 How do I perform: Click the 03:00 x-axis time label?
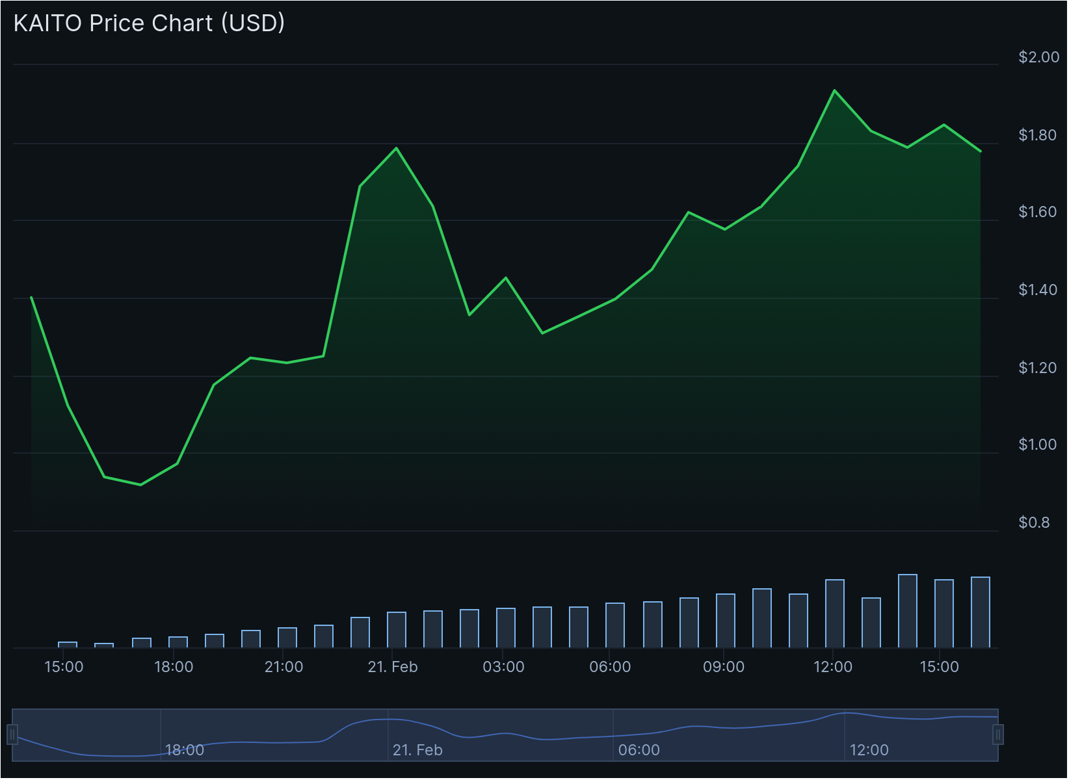(x=503, y=667)
